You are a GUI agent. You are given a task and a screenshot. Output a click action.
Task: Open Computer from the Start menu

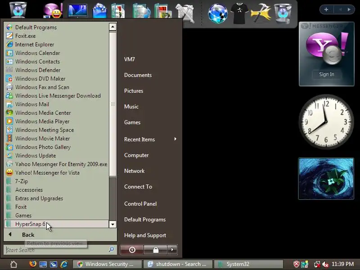[x=136, y=155]
